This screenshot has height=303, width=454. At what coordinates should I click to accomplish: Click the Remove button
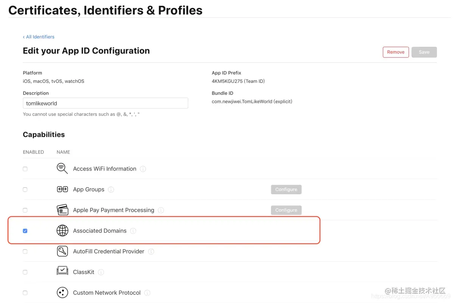click(x=396, y=52)
